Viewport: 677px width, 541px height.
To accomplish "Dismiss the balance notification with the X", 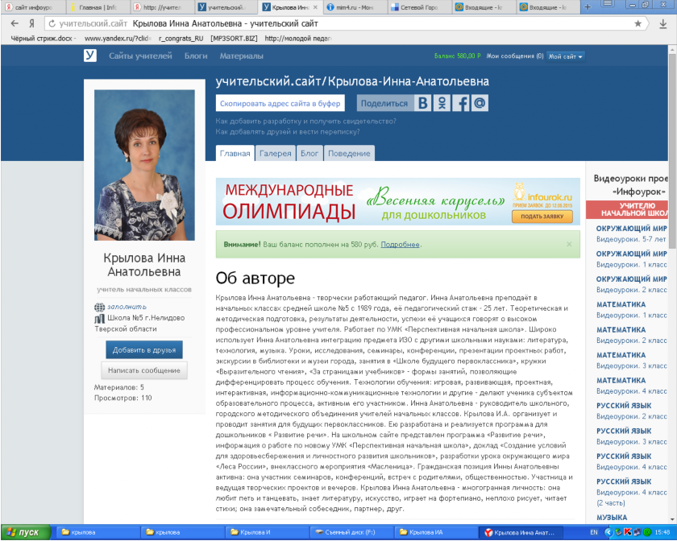I will tap(569, 244).
